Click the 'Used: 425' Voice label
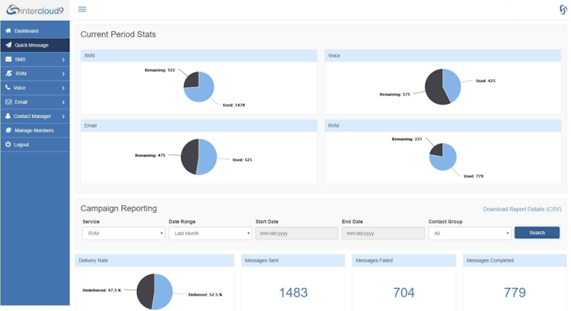This screenshot has height=311, width=571. coord(486,81)
